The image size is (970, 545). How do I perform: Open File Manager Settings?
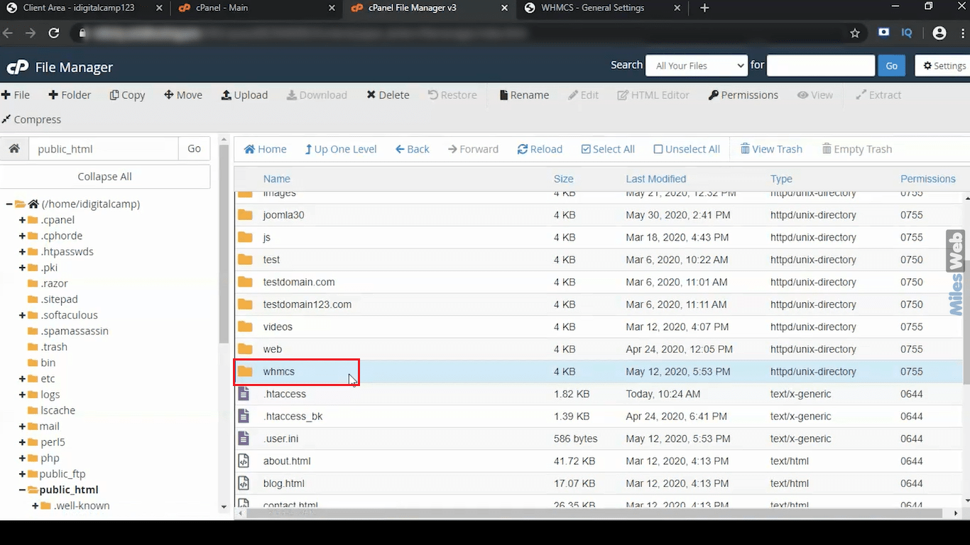pos(942,65)
